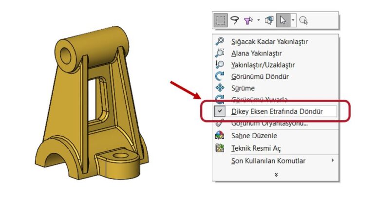Screen dimensions: 374x197
Task: Activate the Select cursor arrow tool
Action: click(283, 20)
